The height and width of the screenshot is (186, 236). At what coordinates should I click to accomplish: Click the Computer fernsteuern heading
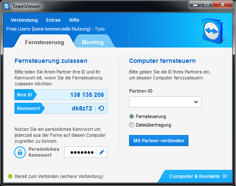(162, 61)
